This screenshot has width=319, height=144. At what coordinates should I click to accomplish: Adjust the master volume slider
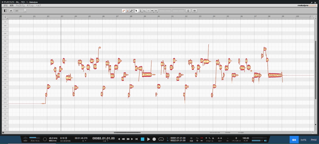pyautogui.click(x=257, y=141)
